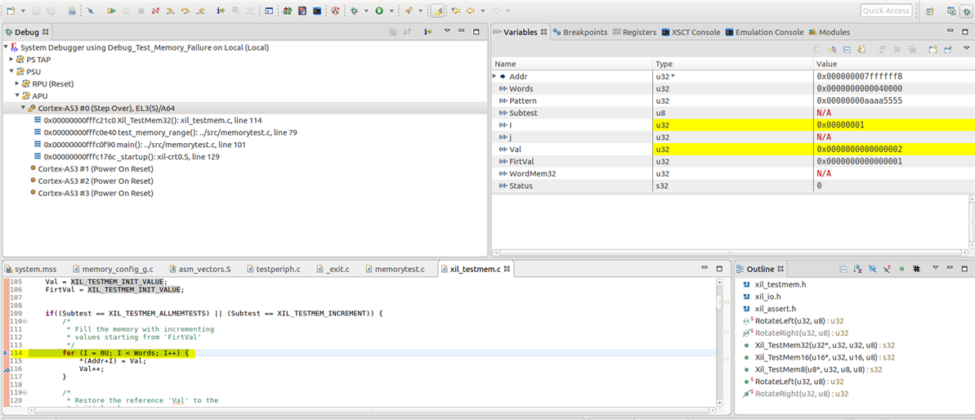Collapse the APU tree node
975x420 pixels.
tap(17, 96)
